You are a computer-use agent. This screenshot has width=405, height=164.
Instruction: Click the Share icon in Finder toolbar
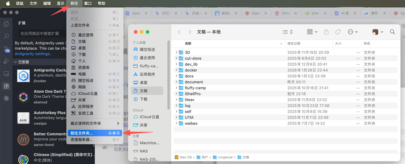[326, 32]
